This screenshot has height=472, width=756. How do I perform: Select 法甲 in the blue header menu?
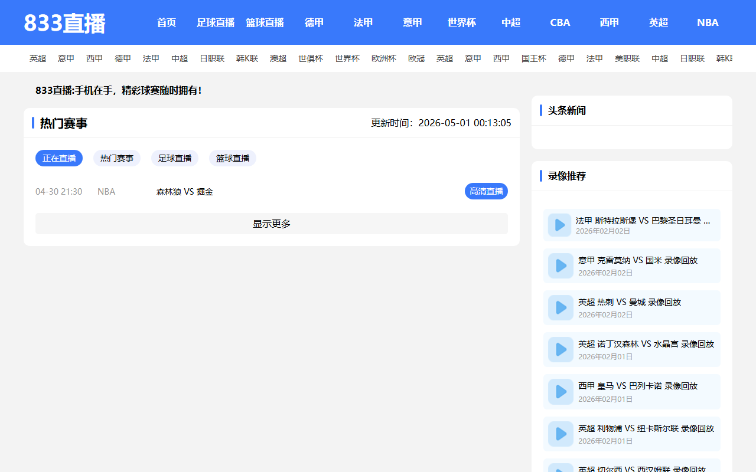click(363, 22)
